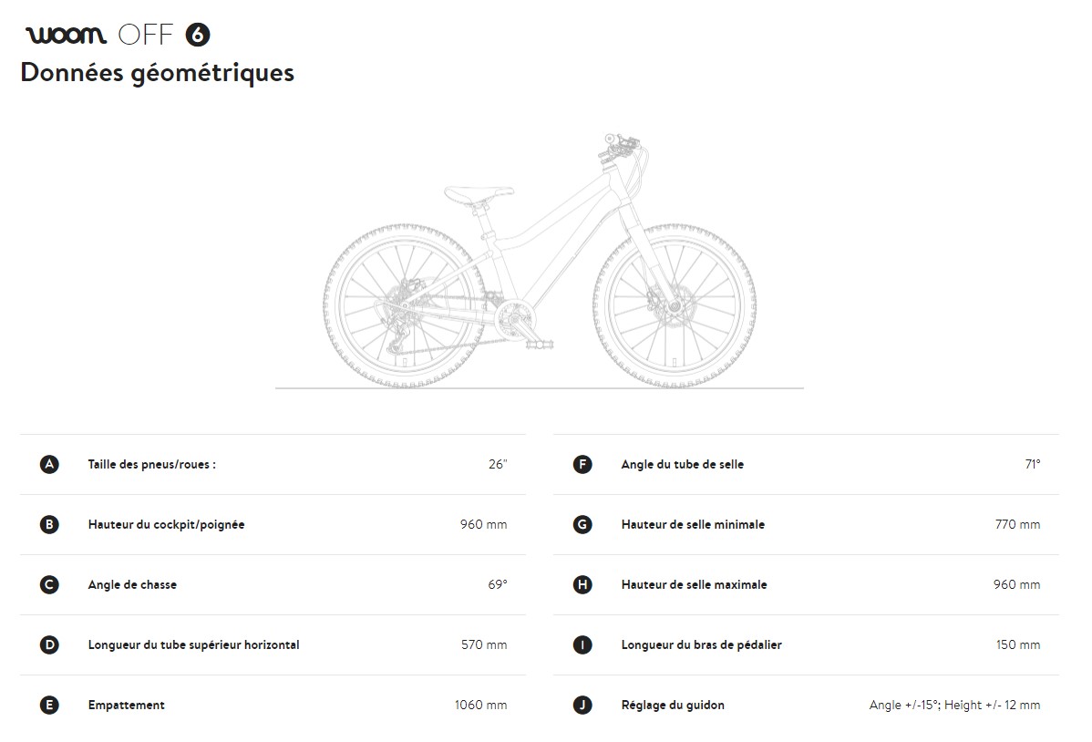This screenshot has width=1092, height=742.
Task: Click the letter C marker icon
Action: coord(49,584)
